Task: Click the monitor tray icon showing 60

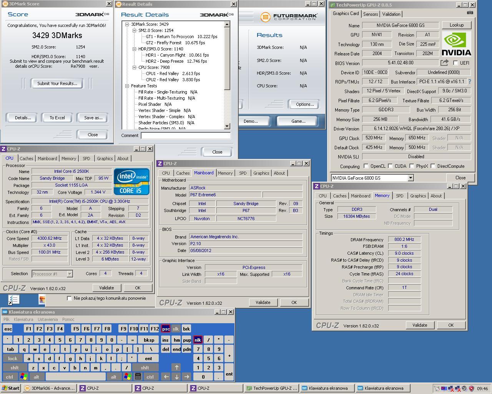Action: [444, 388]
